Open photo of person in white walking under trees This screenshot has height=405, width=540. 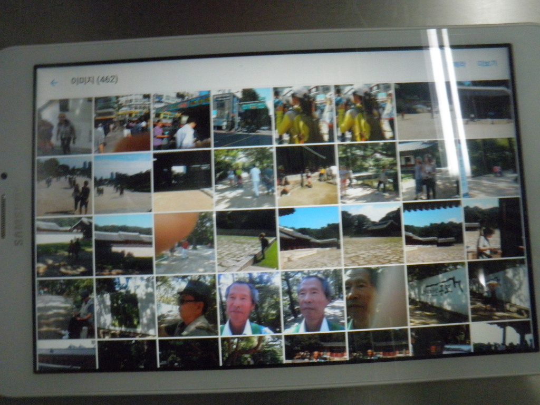coord(245,179)
